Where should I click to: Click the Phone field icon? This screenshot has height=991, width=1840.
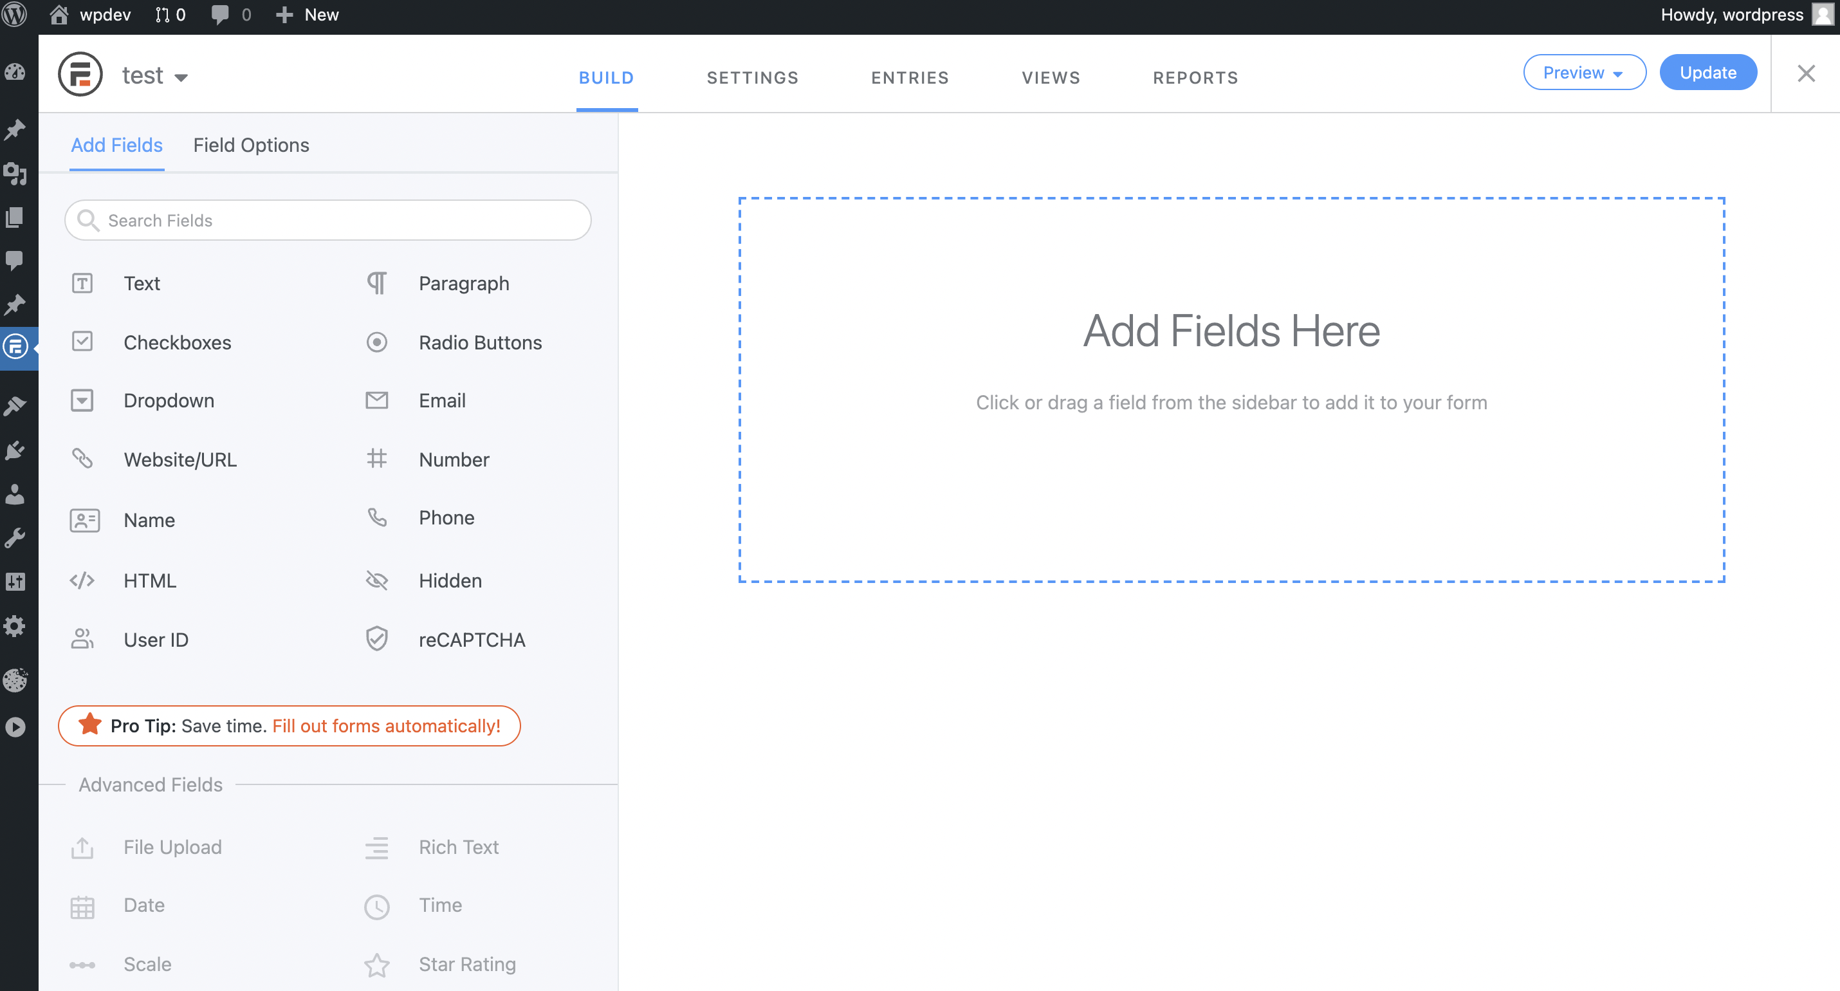click(376, 517)
